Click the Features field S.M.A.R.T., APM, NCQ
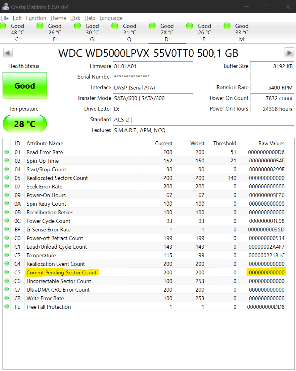296x371 pixels. click(204, 130)
